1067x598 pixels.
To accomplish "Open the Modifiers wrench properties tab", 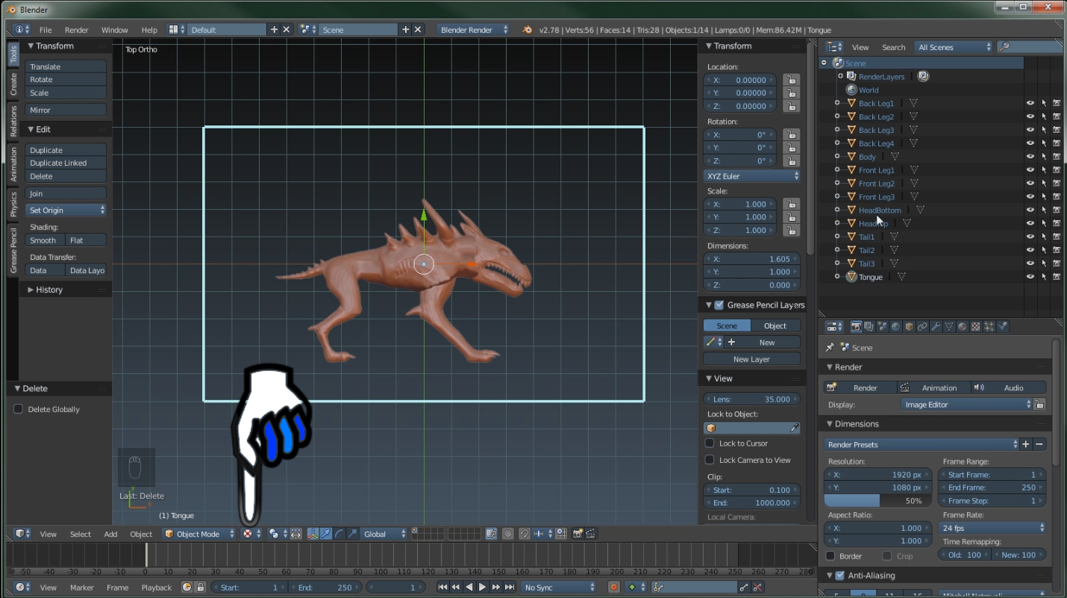I will (x=935, y=326).
